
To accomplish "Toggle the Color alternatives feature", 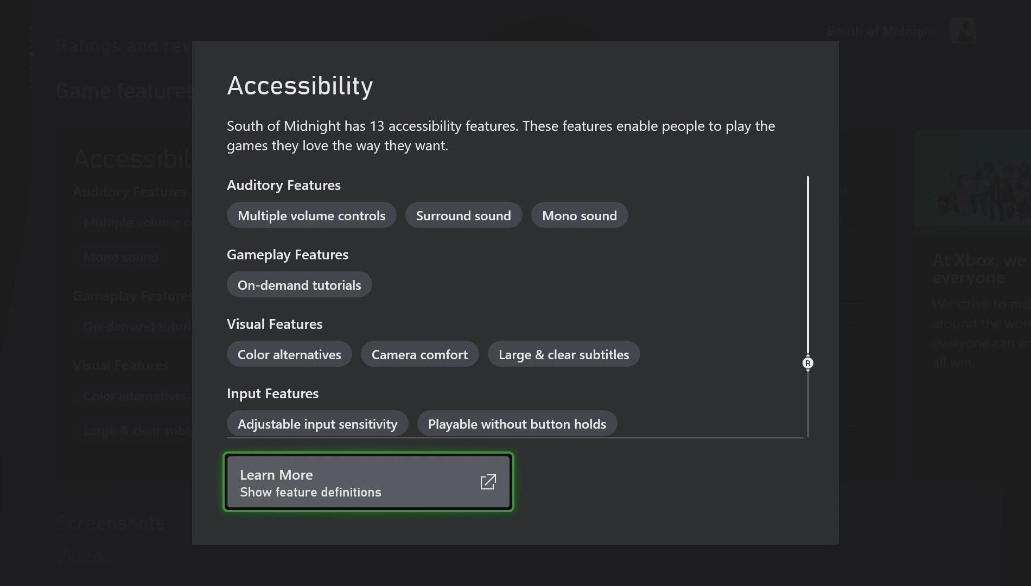I will point(289,354).
